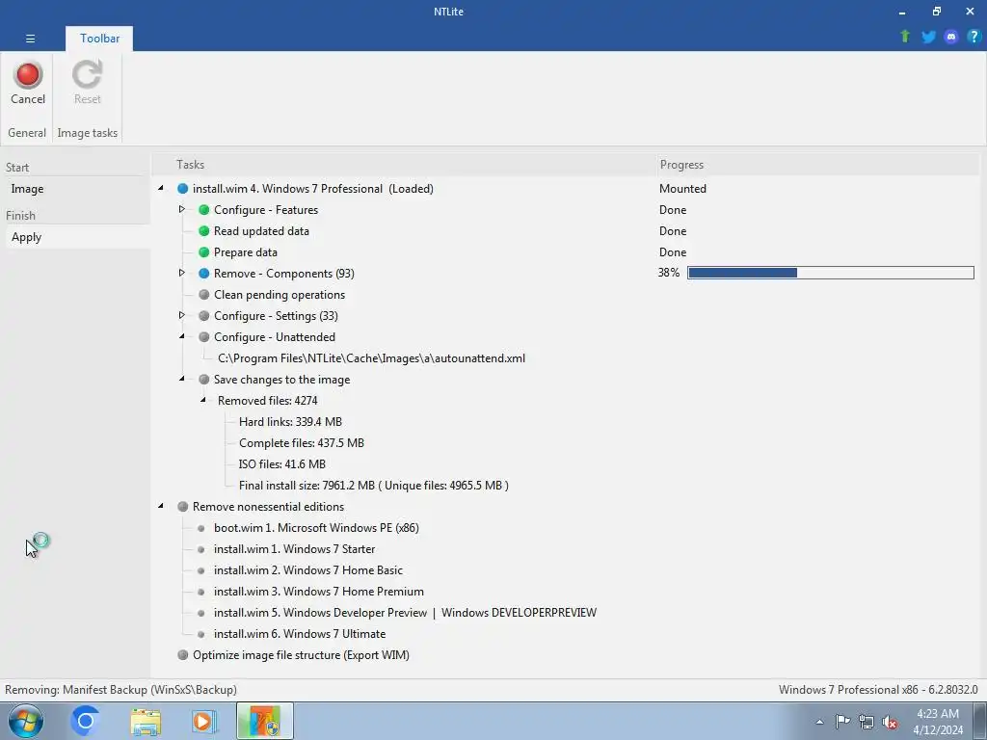Click the green update arrow icon
The width and height of the screenshot is (987, 740).
click(x=905, y=37)
